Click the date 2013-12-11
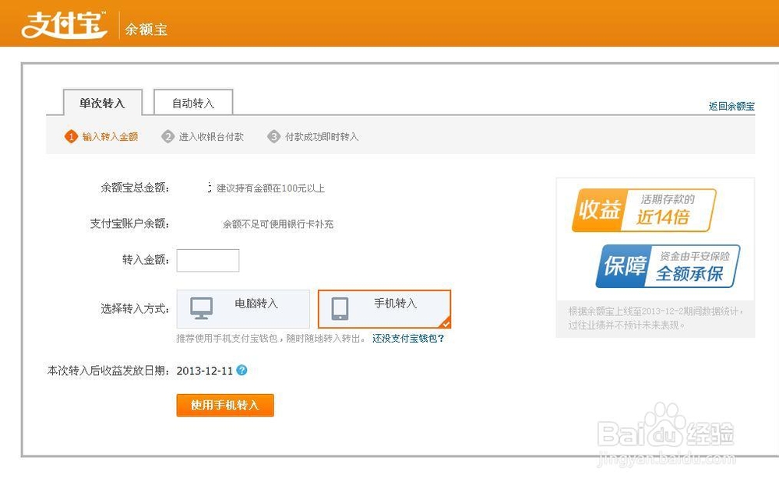This screenshot has height=485, width=779. [205, 371]
